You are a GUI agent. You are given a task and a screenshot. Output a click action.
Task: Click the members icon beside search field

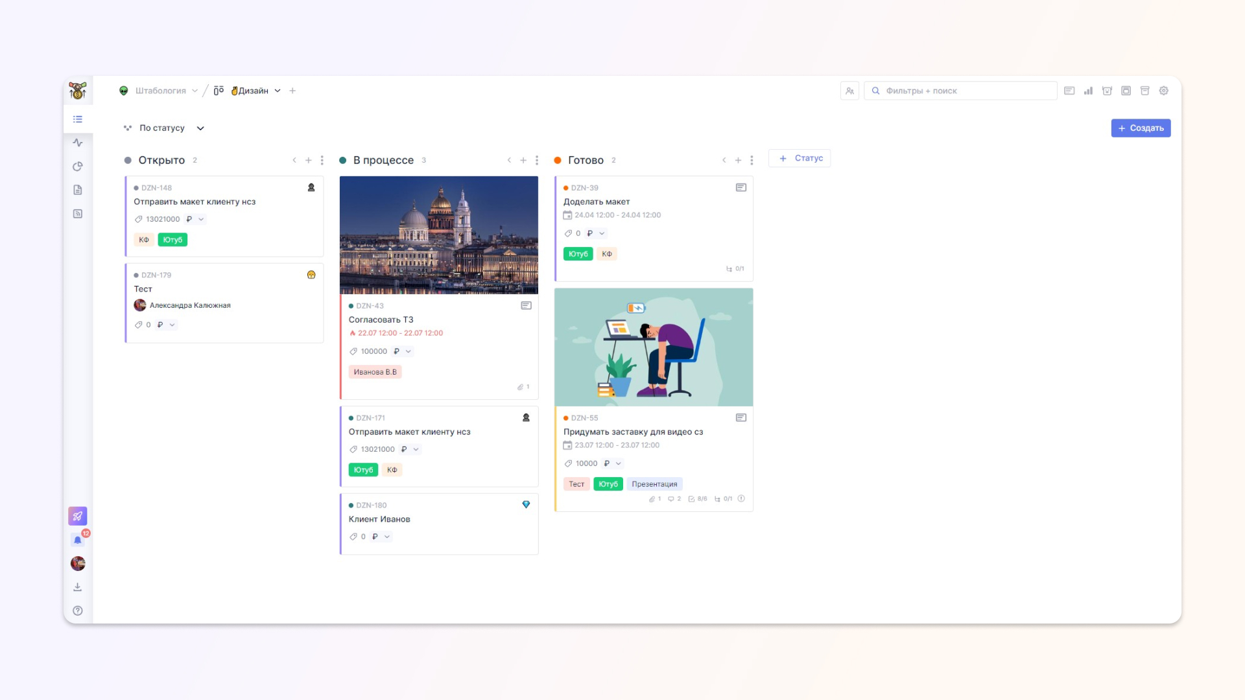pos(849,91)
